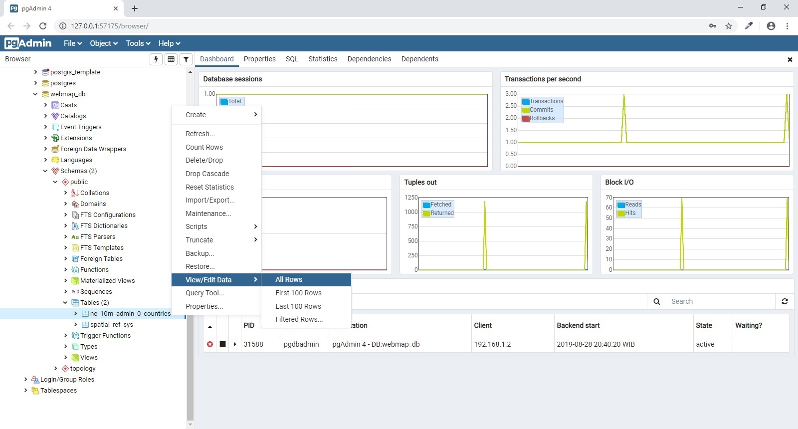Open the Chrome three-dot menu

[x=788, y=26]
